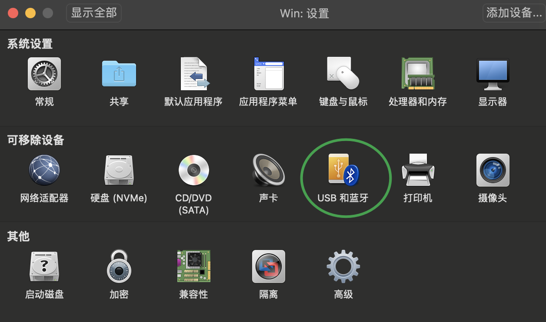Viewport: 546px width, 322px height.
Task: Open 处理器和内存 processor and memory icon
Action: [418, 74]
